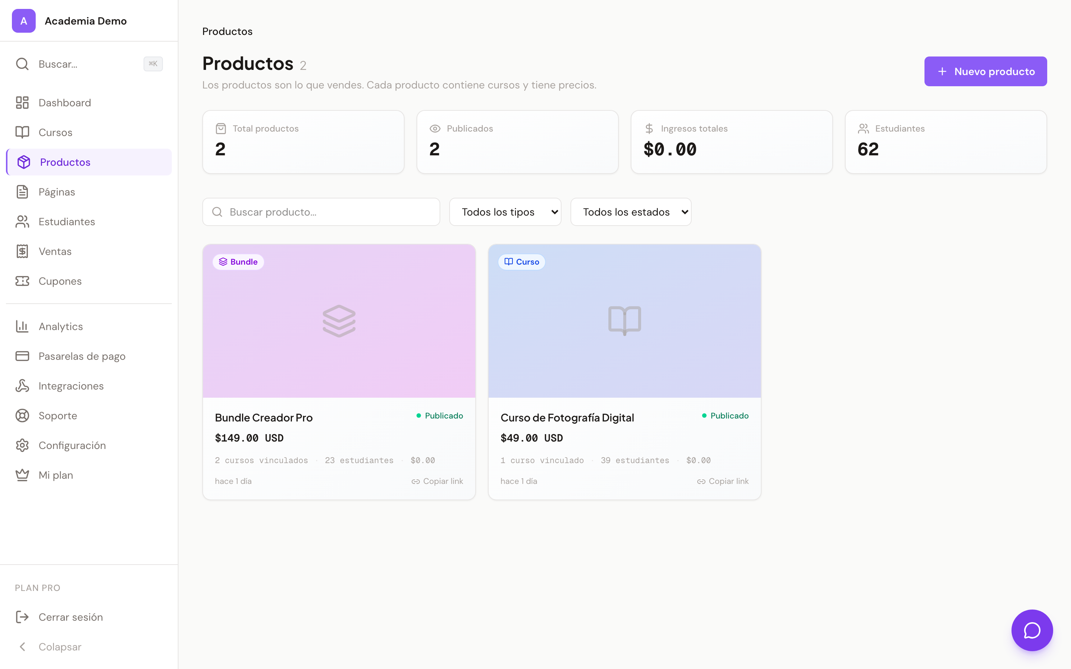Click the Nuevo producto button
Image resolution: width=1071 pixels, height=669 pixels.
pos(985,71)
